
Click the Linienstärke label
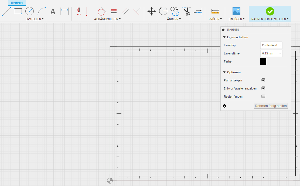(232, 53)
